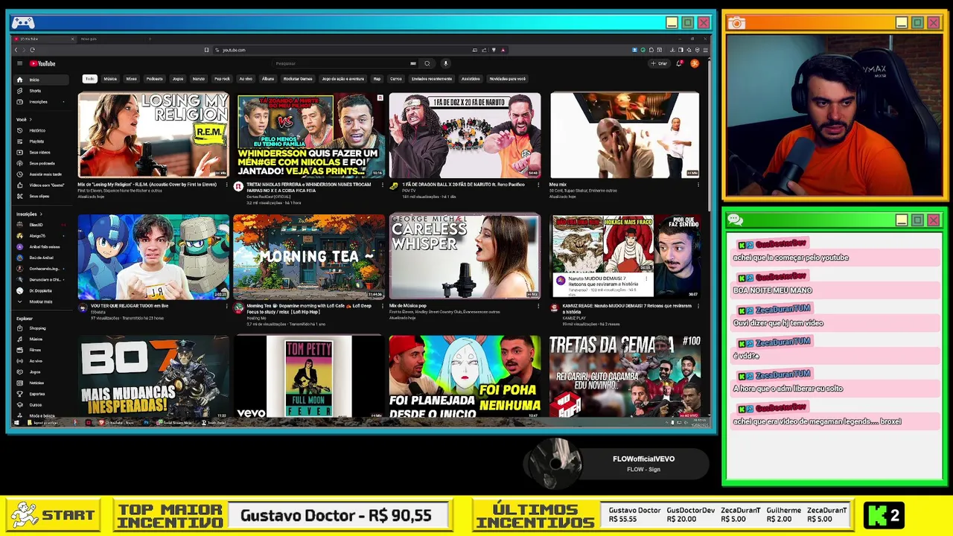Open Jogos in Explorar section

point(41,371)
